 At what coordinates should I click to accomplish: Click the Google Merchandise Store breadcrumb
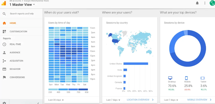coord(36,1)
